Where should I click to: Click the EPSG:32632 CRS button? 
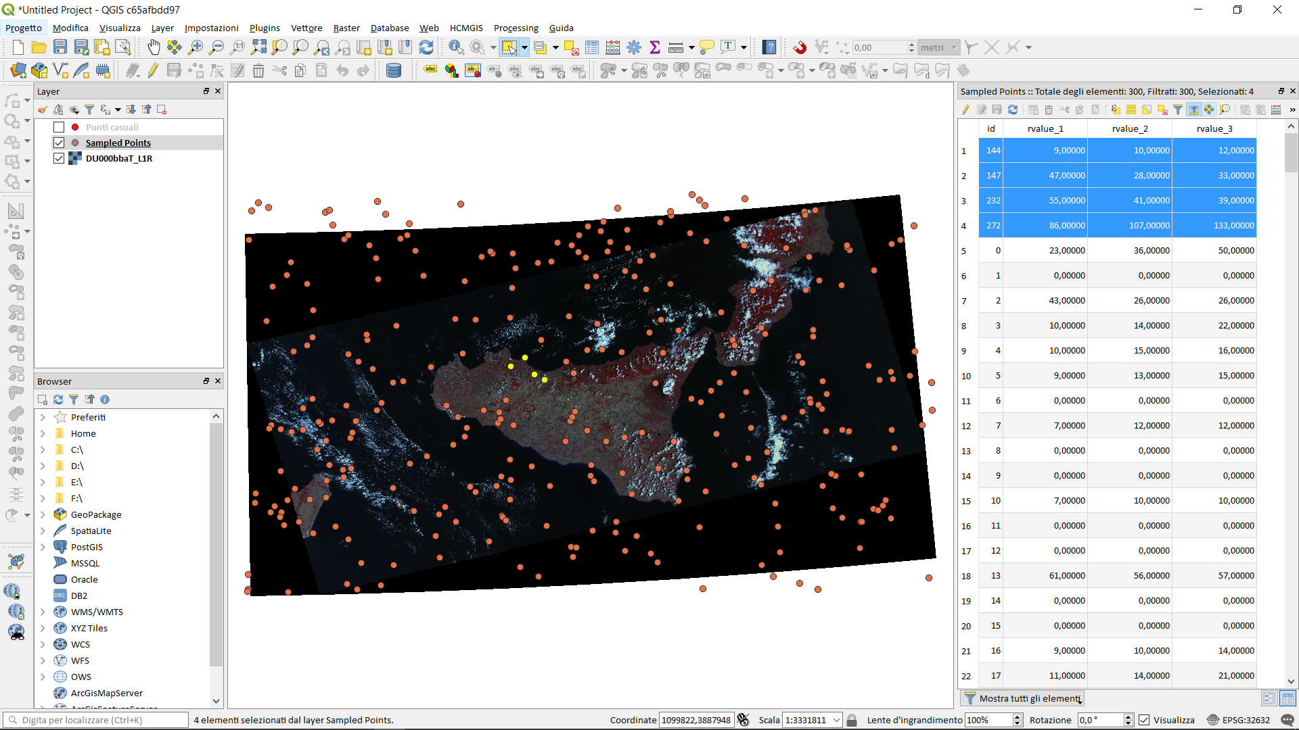(1239, 720)
